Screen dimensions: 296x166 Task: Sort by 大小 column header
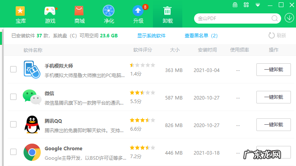coord(175,50)
